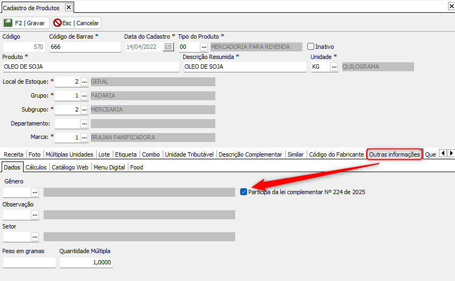Open the Local de Estoque lookup button
Image resolution: width=455 pixels, height=281 pixels.
click(x=84, y=82)
